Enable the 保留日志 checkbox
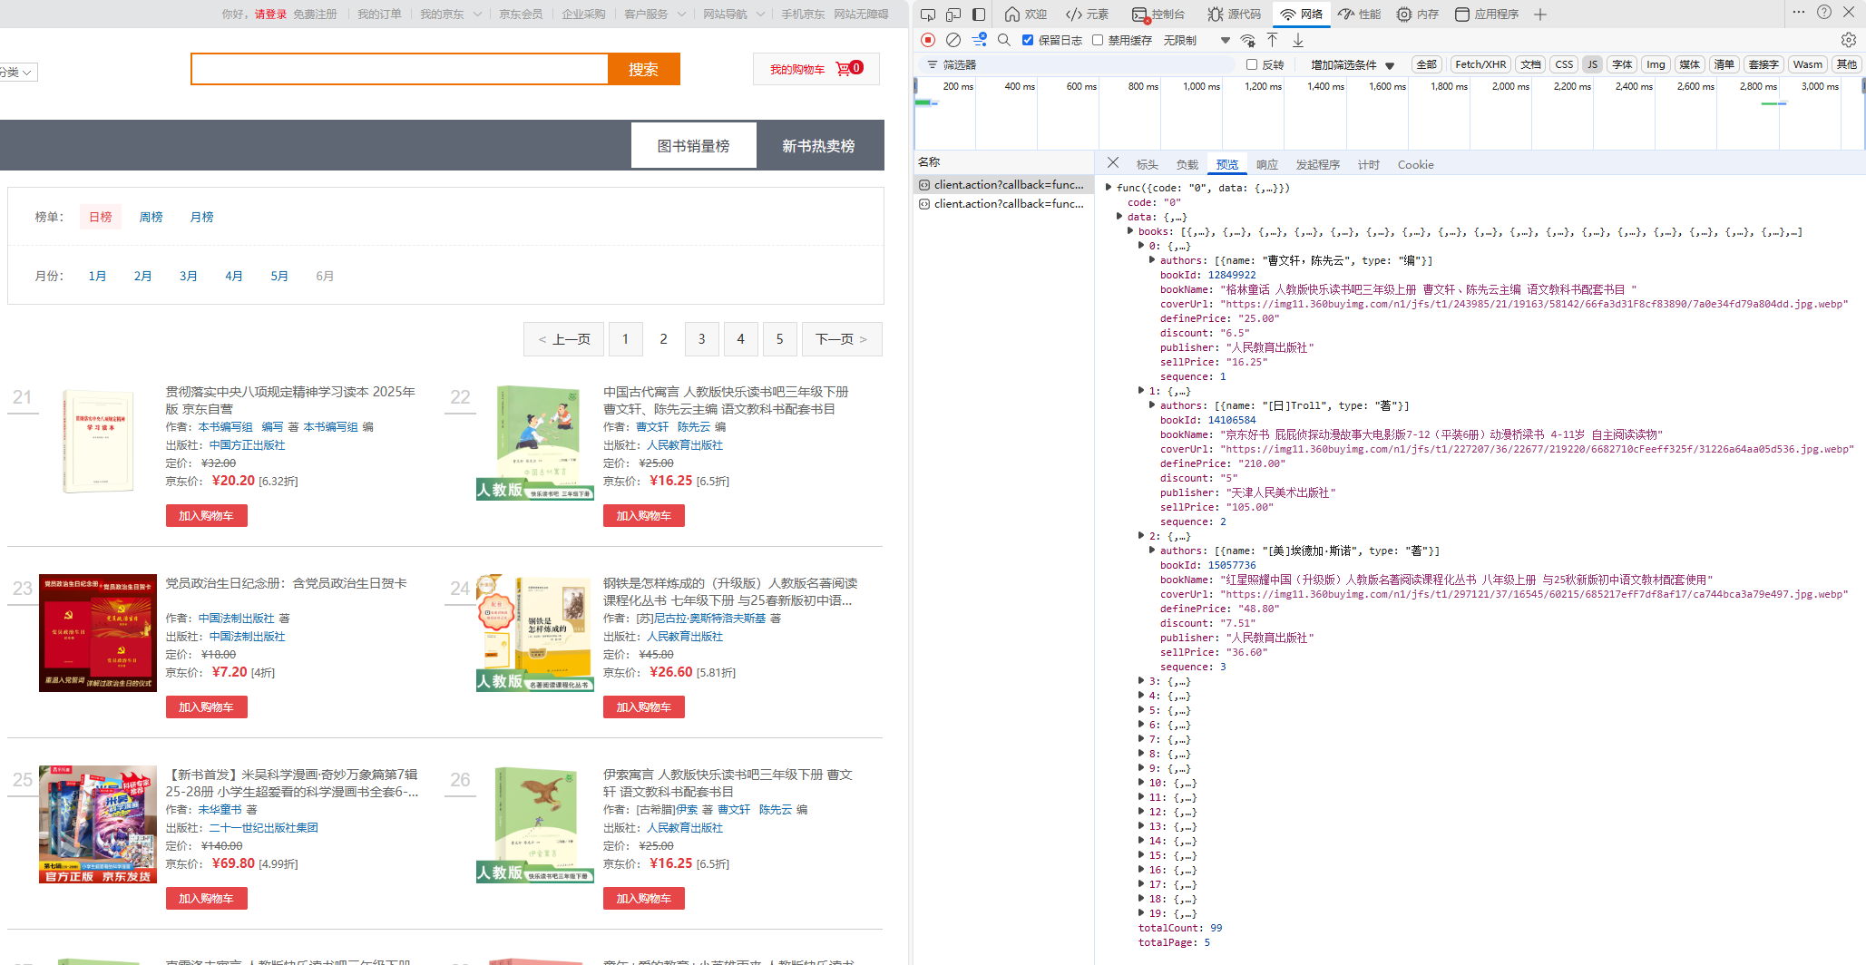This screenshot has width=1866, height=965. point(1028,40)
